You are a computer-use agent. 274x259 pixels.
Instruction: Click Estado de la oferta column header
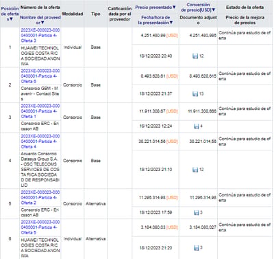245,8
